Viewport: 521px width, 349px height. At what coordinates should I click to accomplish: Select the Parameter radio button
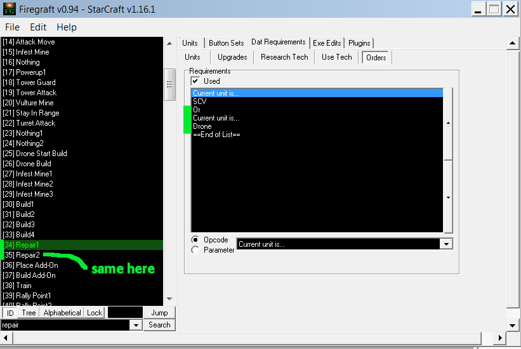click(x=195, y=250)
